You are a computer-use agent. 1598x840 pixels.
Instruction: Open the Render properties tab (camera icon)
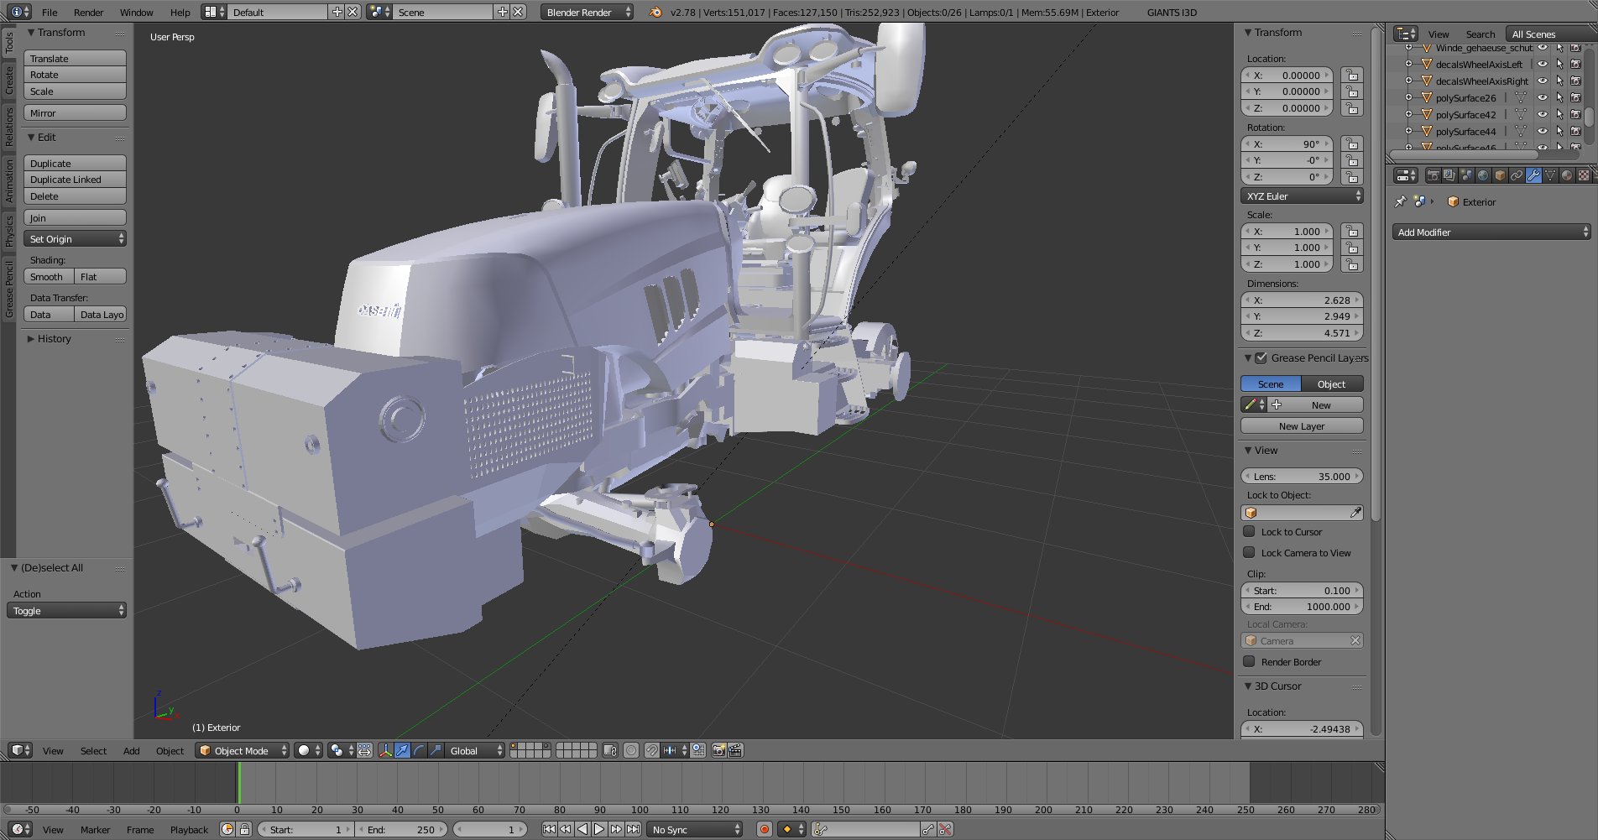1433,175
